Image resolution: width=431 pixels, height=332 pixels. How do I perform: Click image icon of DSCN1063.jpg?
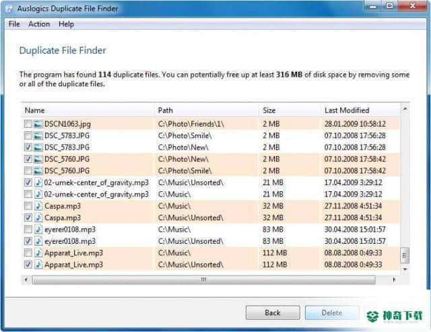(38, 124)
